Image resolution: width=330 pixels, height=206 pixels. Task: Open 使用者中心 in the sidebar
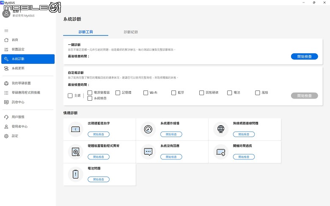(x=28, y=126)
